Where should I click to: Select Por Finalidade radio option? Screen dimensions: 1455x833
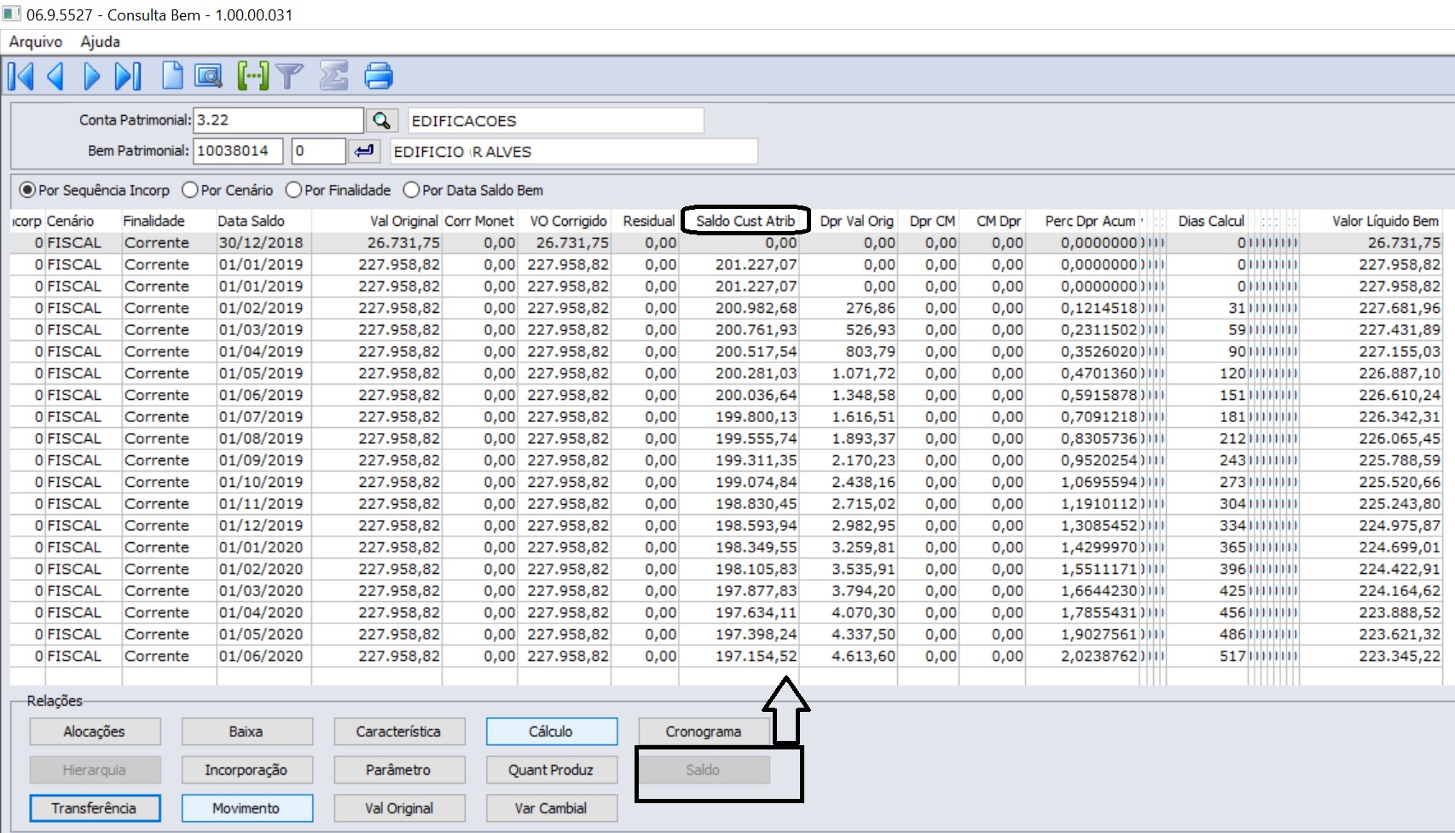tap(339, 190)
